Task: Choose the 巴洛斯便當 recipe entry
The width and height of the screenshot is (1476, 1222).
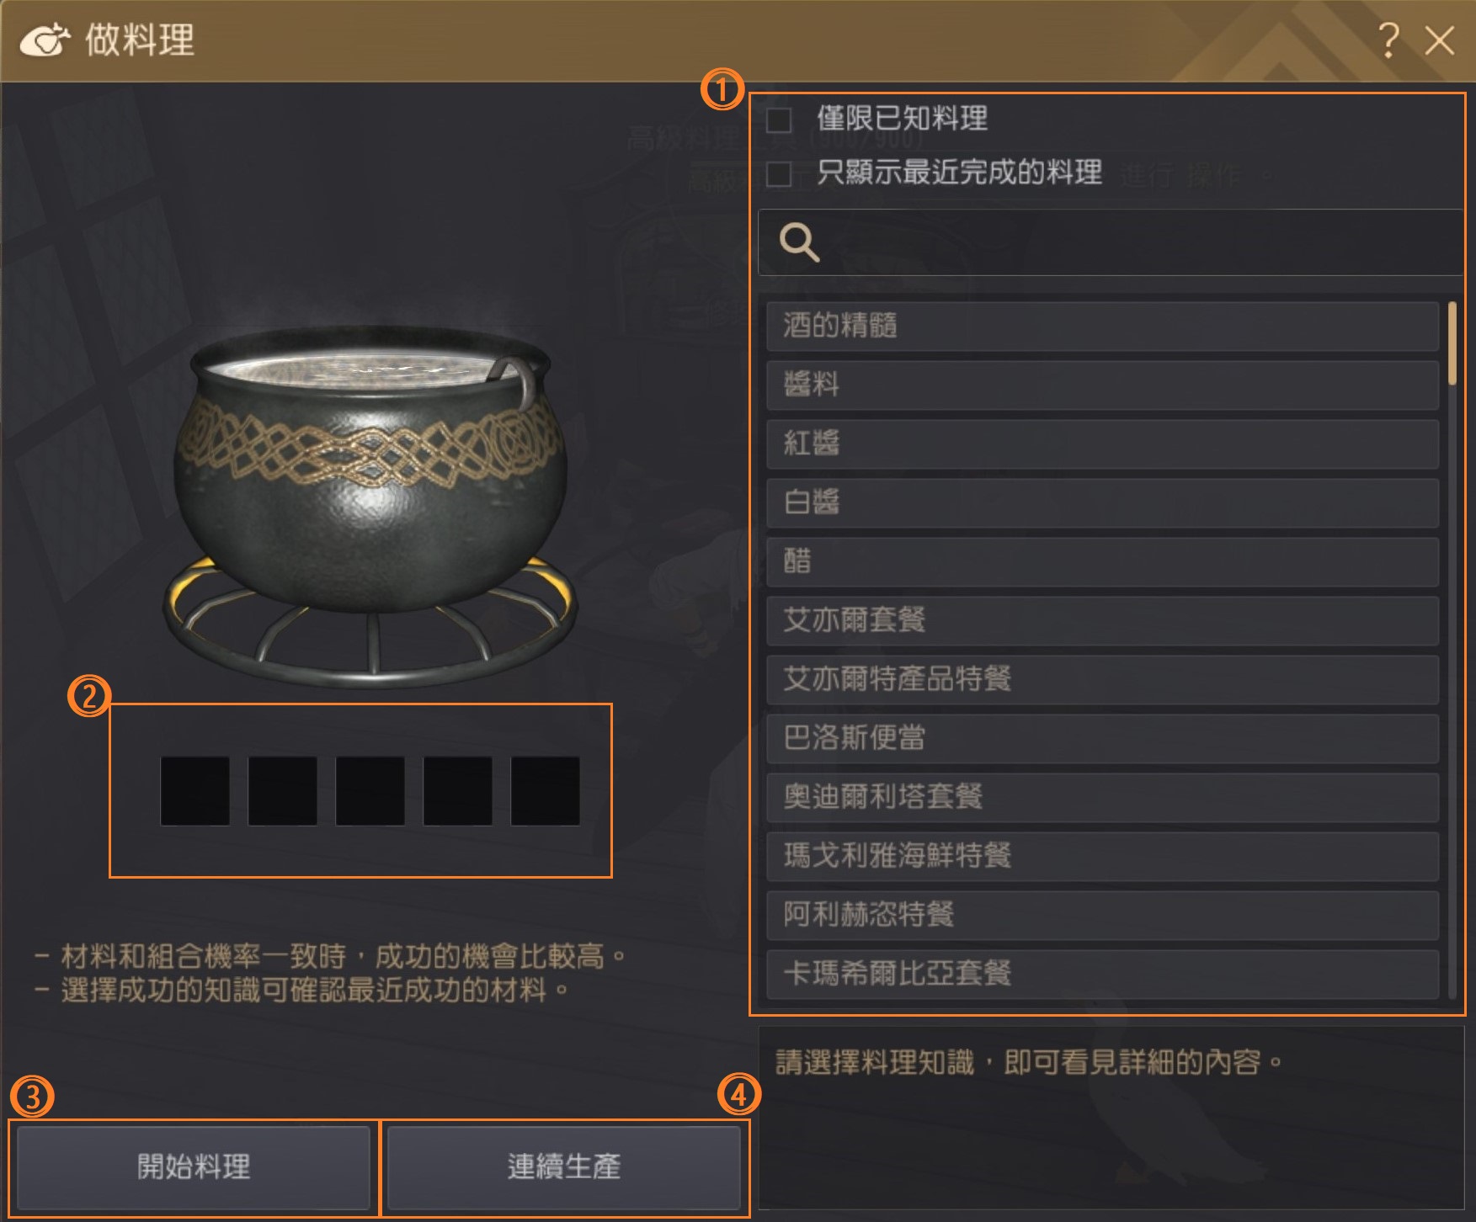Action: coord(1102,738)
